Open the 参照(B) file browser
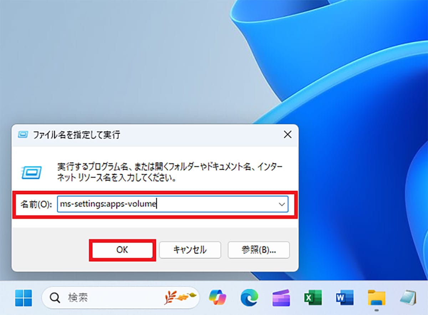428x315 pixels. [x=259, y=250]
